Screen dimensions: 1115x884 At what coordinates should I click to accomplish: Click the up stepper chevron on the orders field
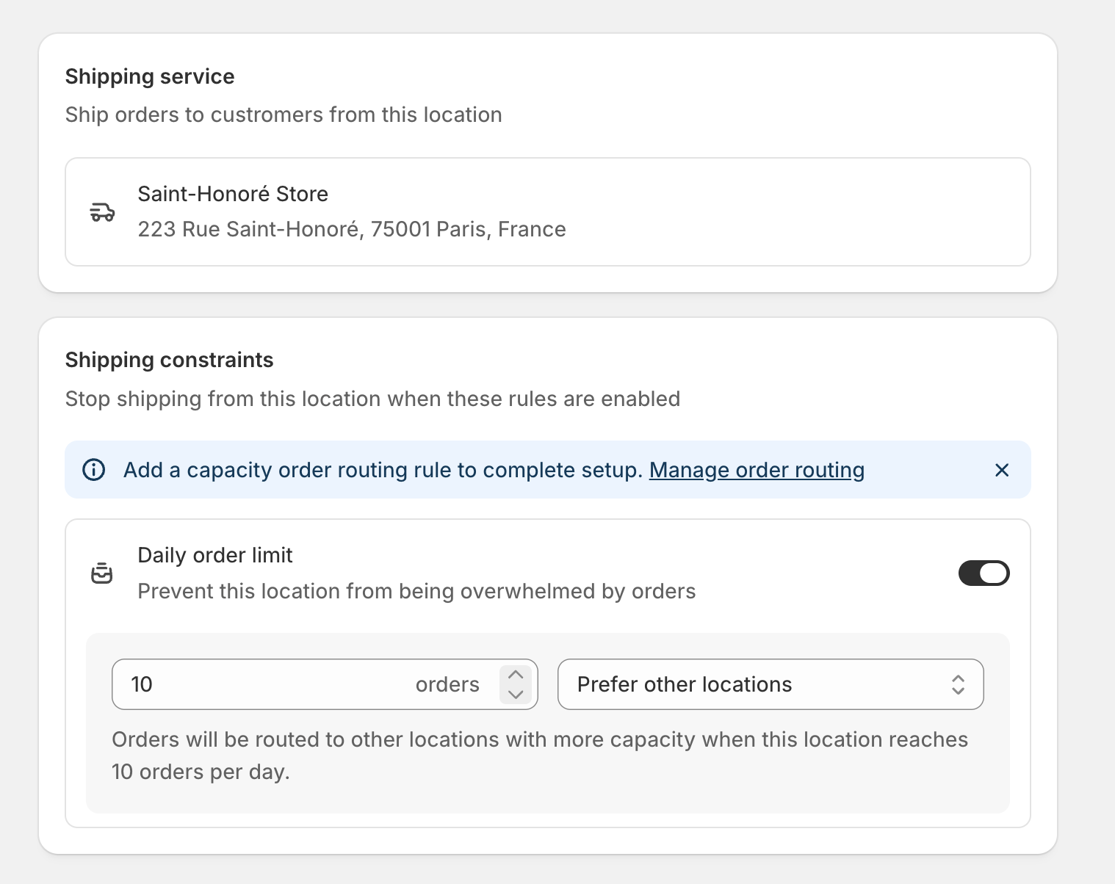[x=516, y=673]
